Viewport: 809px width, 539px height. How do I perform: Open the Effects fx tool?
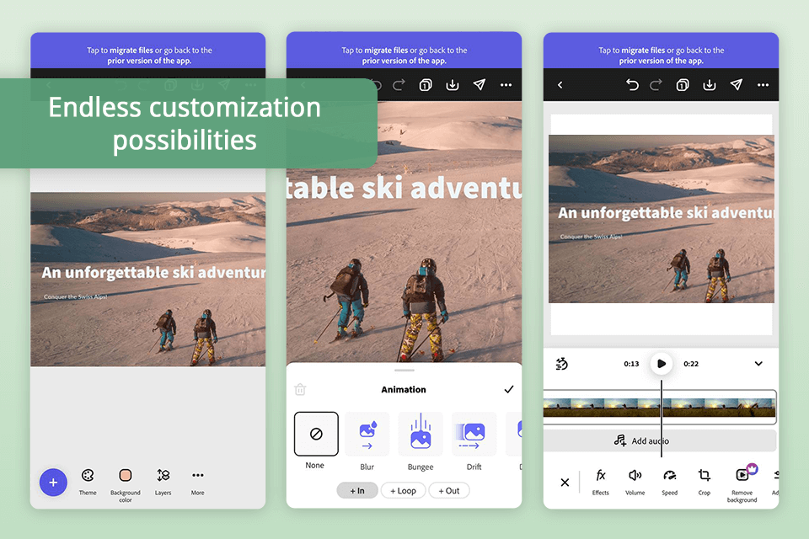(x=601, y=482)
